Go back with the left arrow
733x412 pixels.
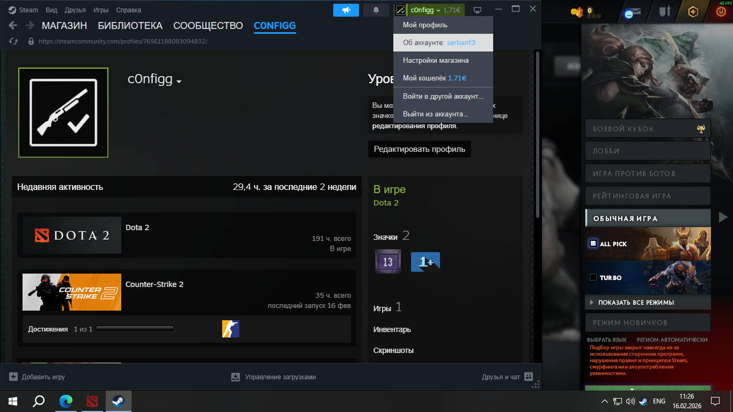click(13, 25)
